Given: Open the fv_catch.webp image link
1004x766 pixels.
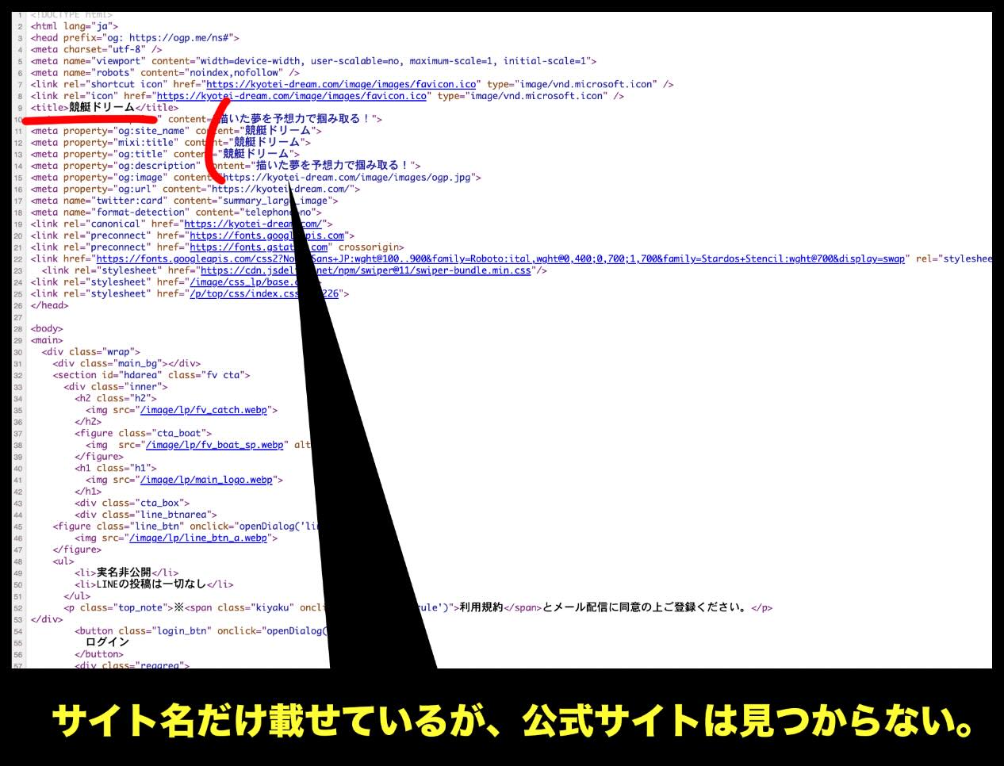Looking at the screenshot, I should point(203,410).
